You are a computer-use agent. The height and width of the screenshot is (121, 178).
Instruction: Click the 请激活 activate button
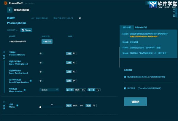click(135, 102)
